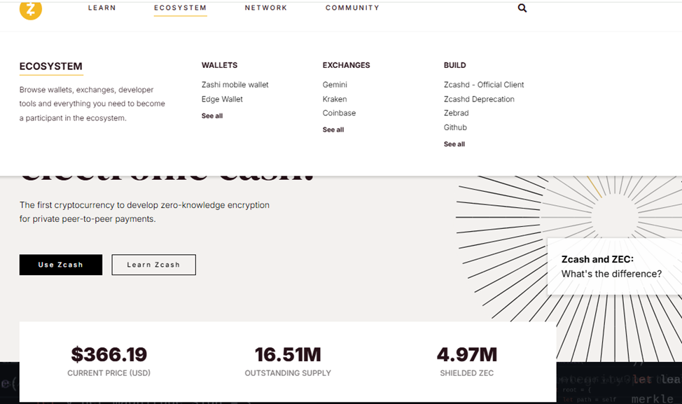The image size is (682, 404).
Task: Choose Kraken from Exchanges list
Action: (335, 99)
